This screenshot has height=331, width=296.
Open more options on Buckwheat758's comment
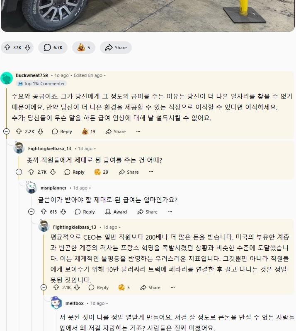point(138,132)
